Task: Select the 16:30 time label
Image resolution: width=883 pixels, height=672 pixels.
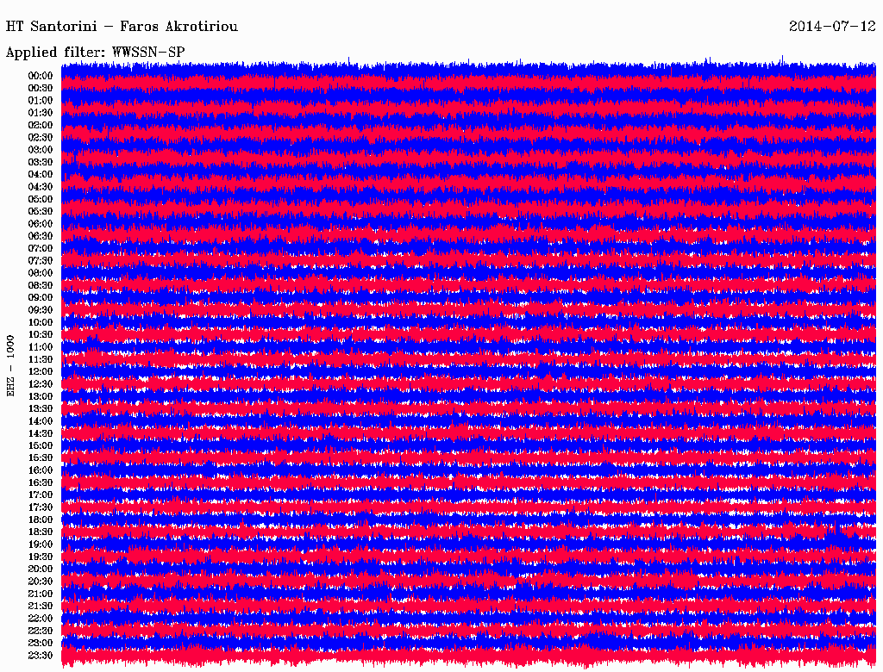Action: [x=41, y=482]
